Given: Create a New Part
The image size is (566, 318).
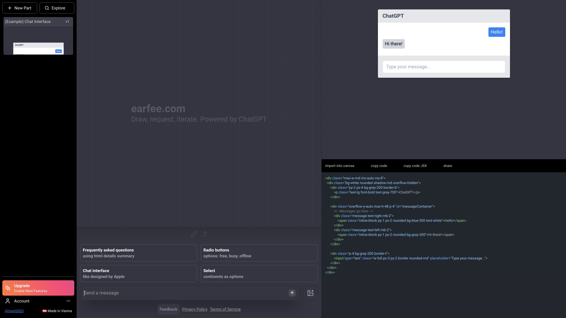Looking at the screenshot, I should (20, 8).
